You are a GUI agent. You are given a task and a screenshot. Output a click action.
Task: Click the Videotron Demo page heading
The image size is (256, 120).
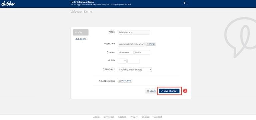[x=81, y=12]
